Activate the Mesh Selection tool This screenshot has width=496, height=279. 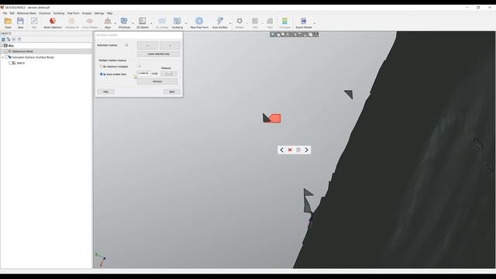point(53,21)
